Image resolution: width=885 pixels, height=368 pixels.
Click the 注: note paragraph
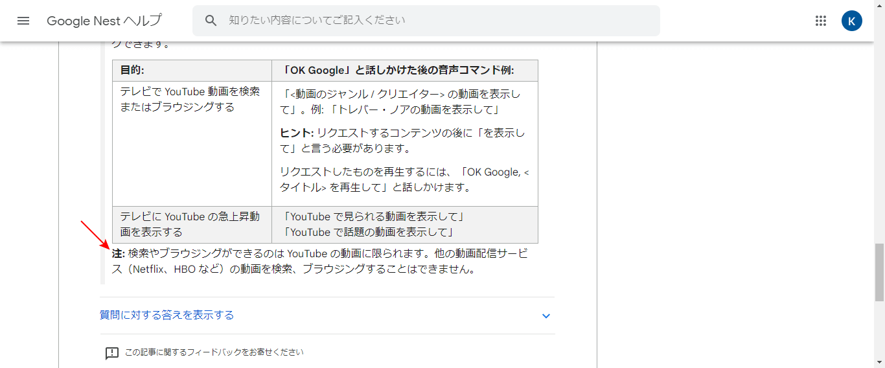click(320, 260)
